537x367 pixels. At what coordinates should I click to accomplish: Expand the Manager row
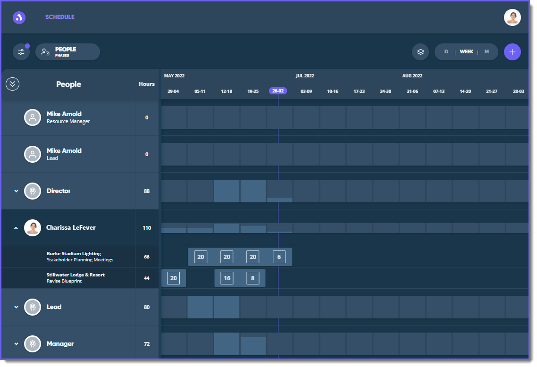[16, 344]
